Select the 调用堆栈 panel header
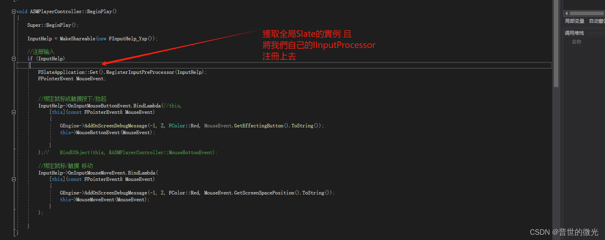Screen dimensions: 605x240 (574, 32)
